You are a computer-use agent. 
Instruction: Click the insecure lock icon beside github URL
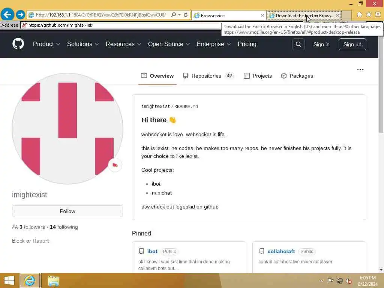pyautogui.click(x=24, y=25)
